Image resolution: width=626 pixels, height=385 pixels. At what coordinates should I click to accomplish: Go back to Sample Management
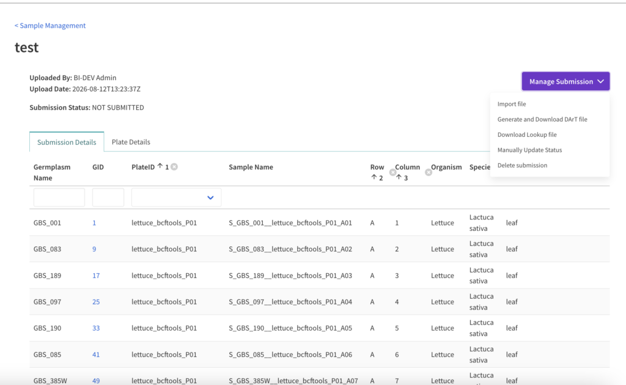pos(50,26)
